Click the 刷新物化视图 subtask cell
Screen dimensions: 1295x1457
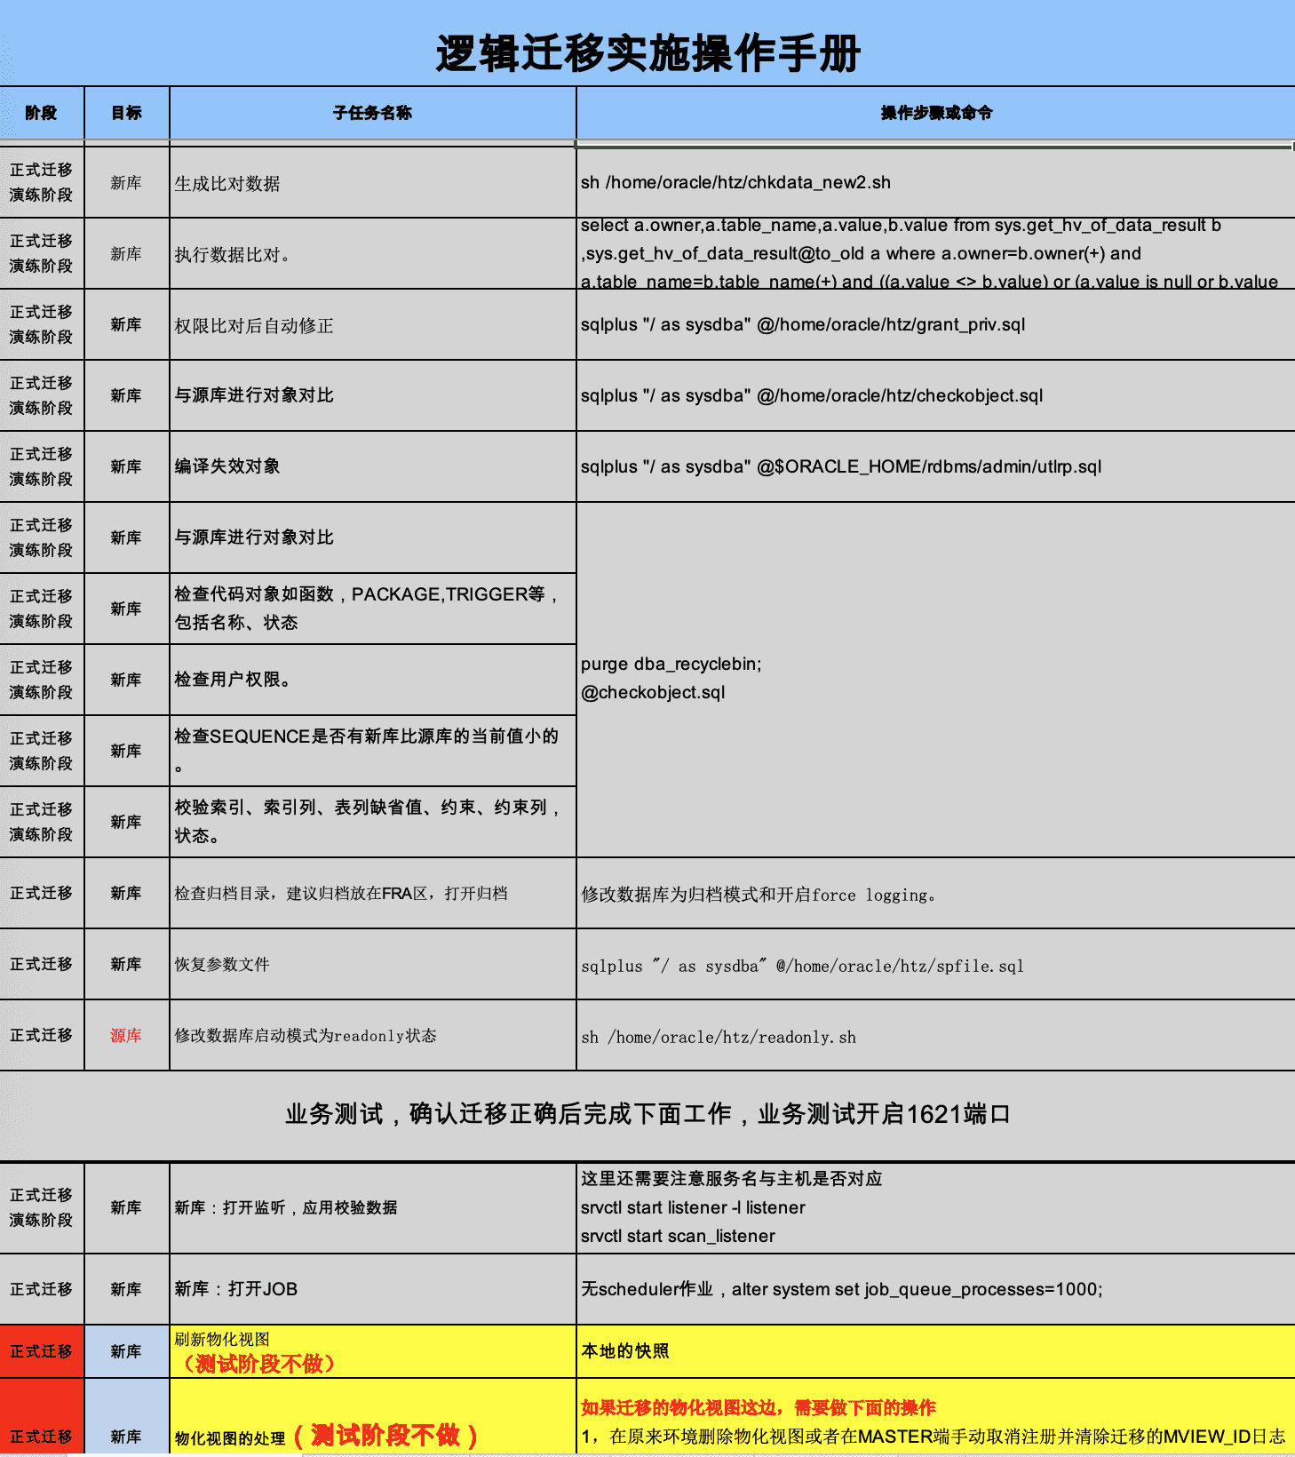pyautogui.click(x=372, y=1351)
